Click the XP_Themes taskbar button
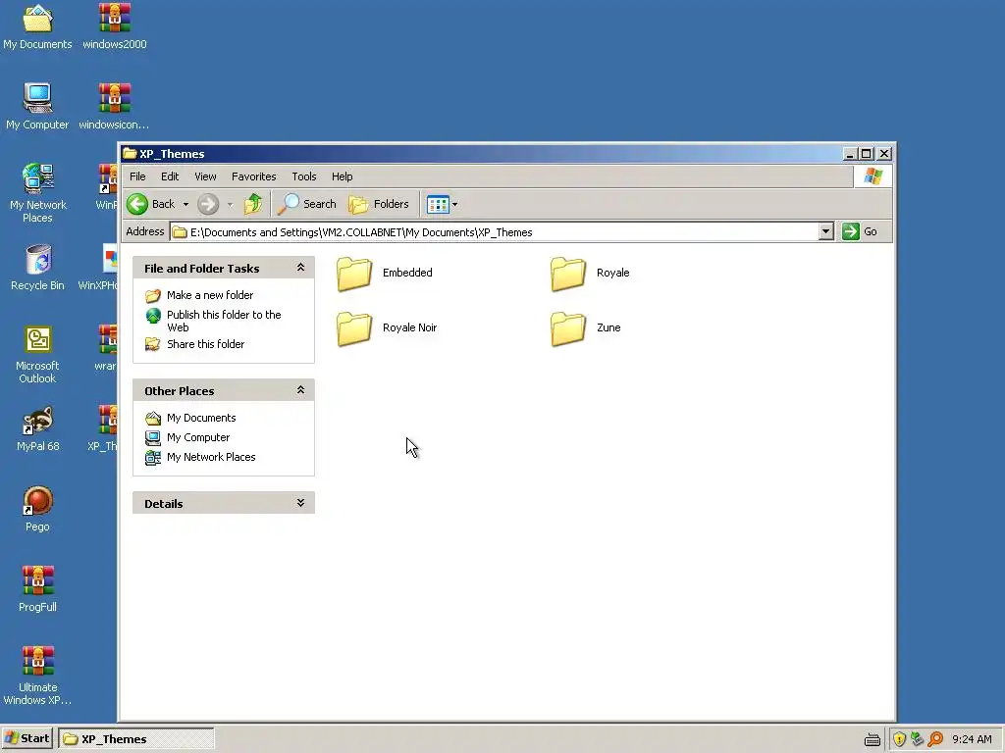Viewport: 1005px width, 753px height. (x=135, y=739)
